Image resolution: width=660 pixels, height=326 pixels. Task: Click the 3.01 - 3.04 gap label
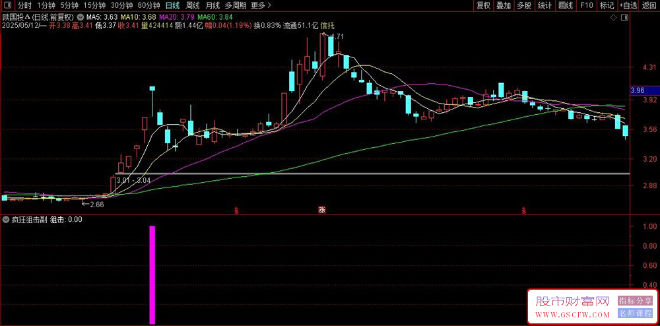tap(133, 180)
